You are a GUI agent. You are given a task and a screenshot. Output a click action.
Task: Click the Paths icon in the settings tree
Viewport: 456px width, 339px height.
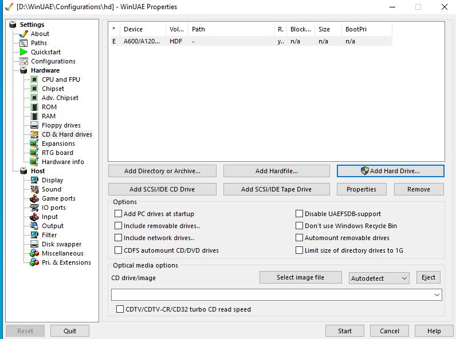click(x=23, y=43)
